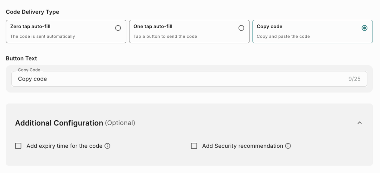The height and width of the screenshot is (173, 380).
Task: Enable Add expiry time checkbox
Action: [x=18, y=146]
